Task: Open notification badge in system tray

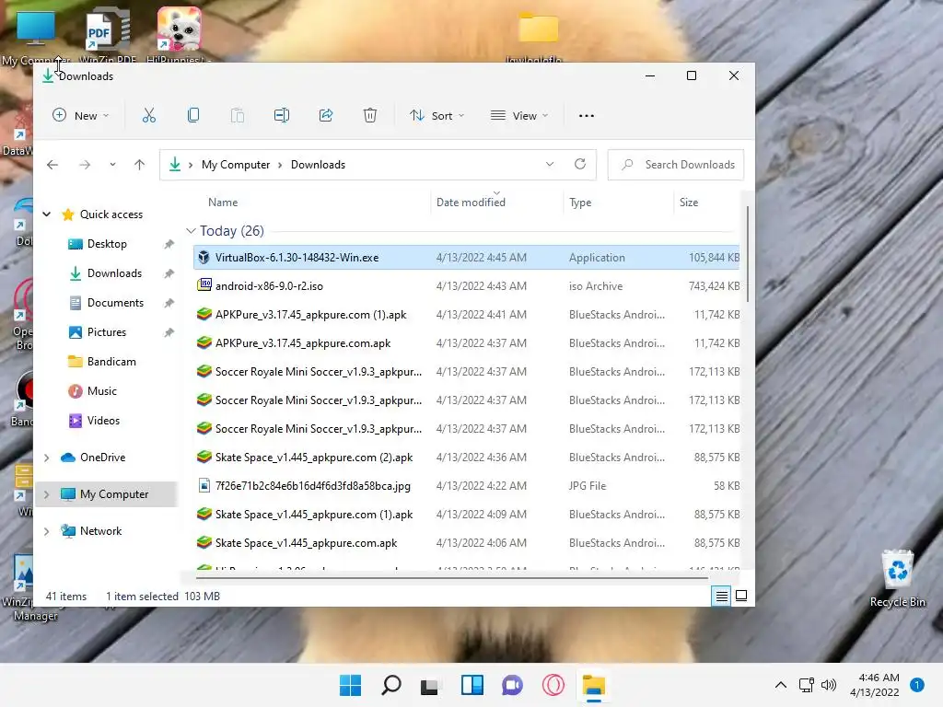Action: [917, 685]
